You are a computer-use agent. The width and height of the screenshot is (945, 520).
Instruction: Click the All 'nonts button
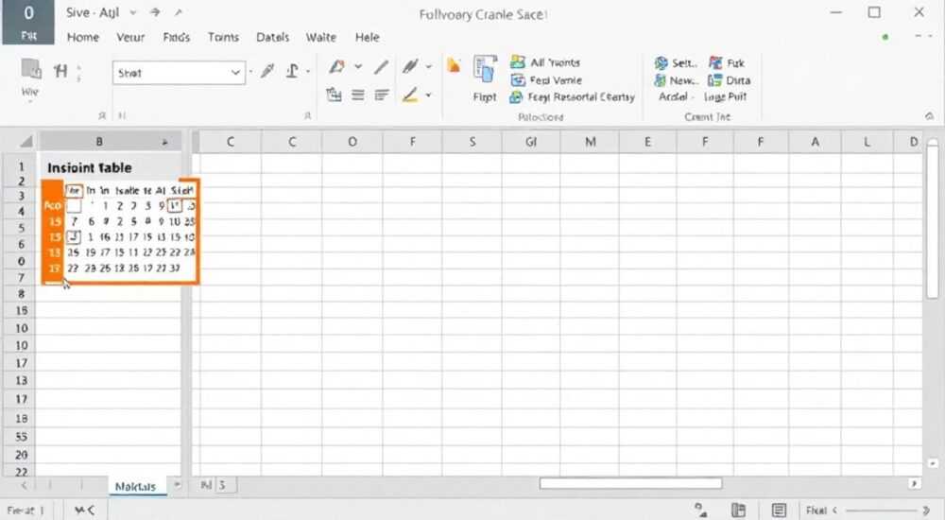(545, 62)
